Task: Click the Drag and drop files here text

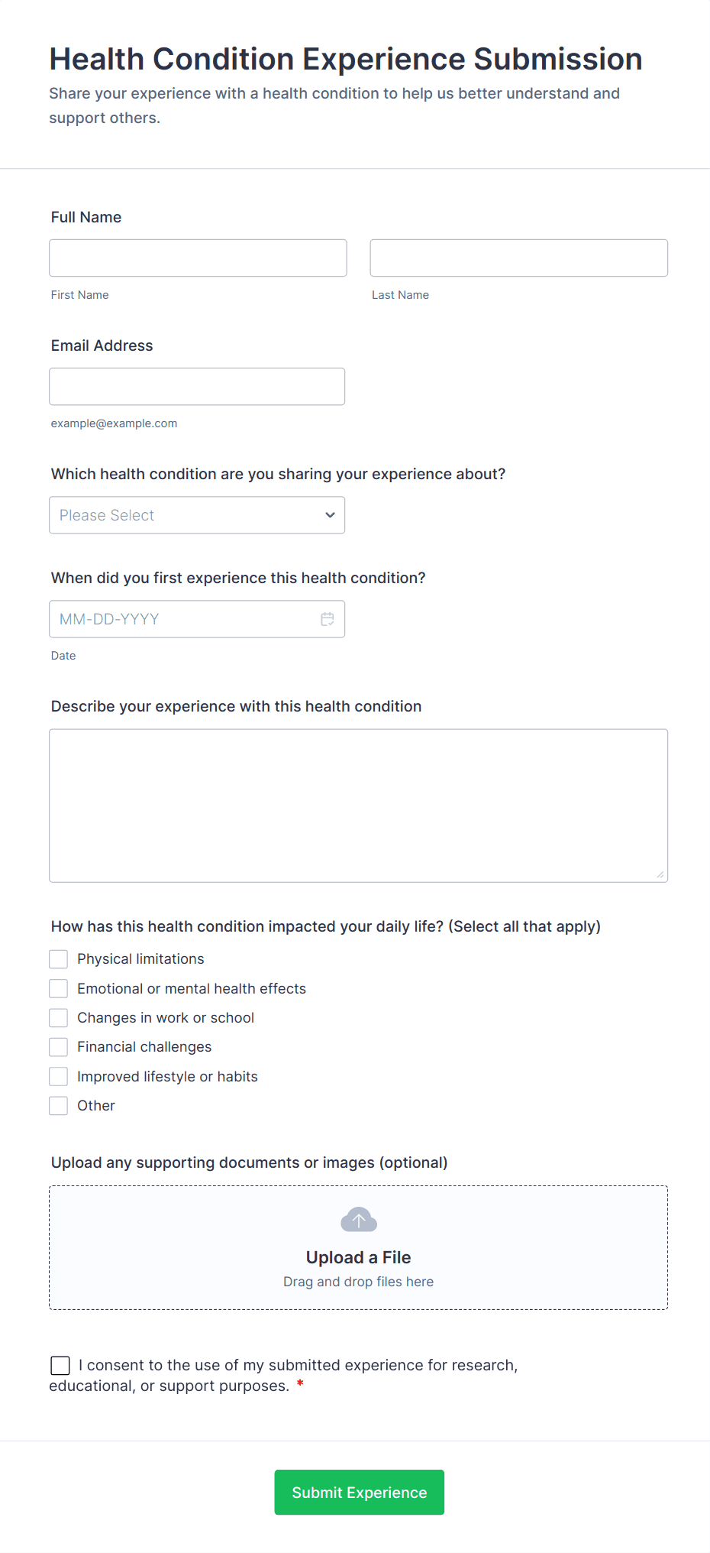Action: [x=358, y=1282]
